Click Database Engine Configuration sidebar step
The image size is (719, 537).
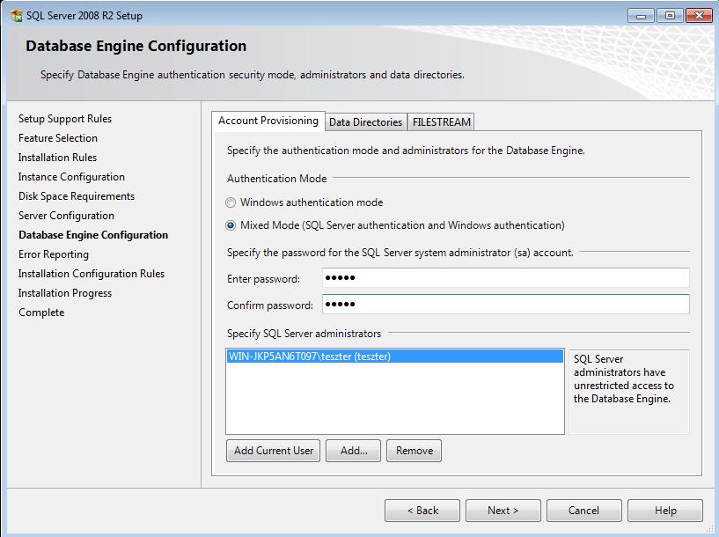(x=93, y=235)
